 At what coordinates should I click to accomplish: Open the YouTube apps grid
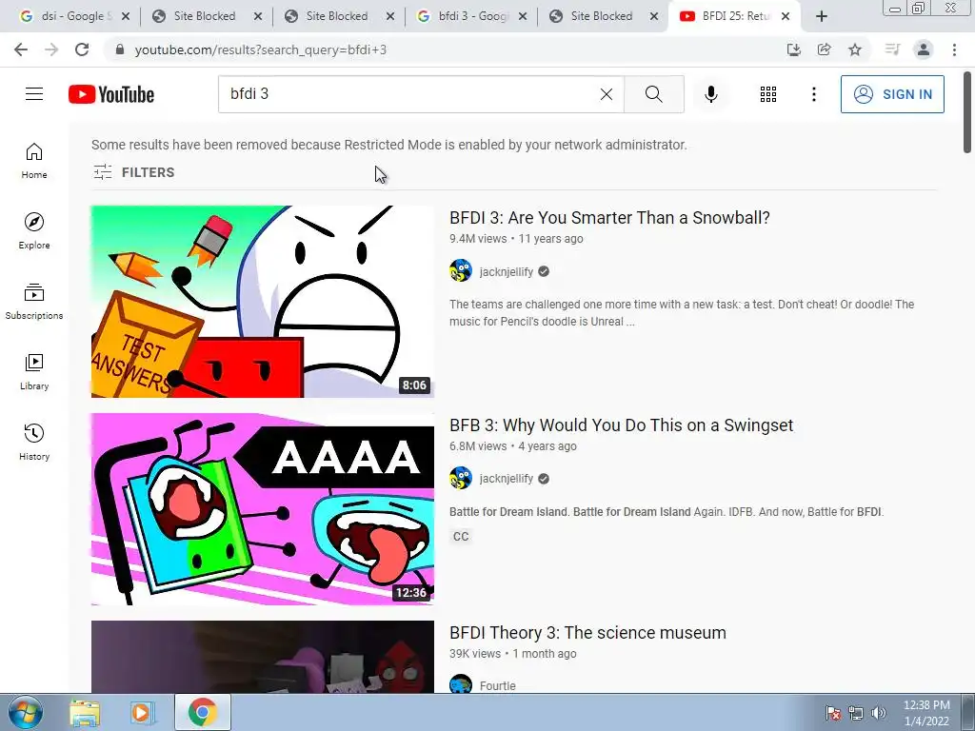point(768,94)
